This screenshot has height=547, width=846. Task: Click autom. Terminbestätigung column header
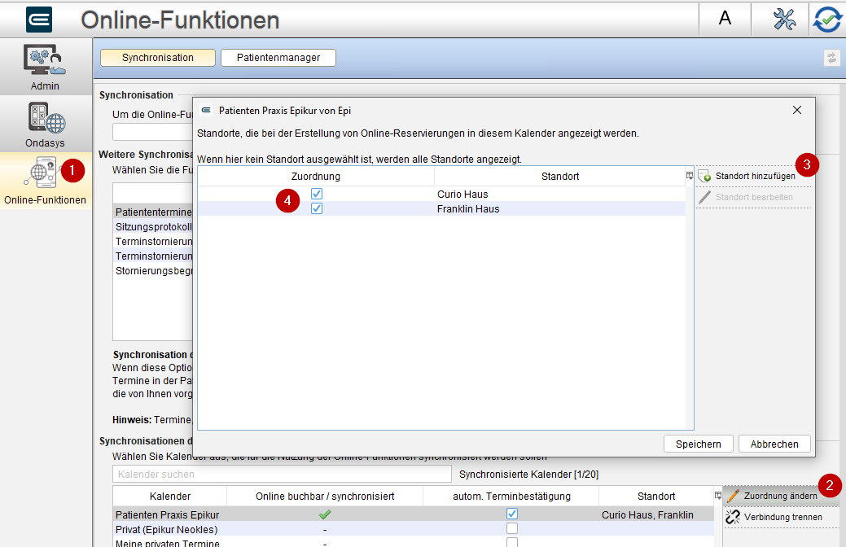pos(511,497)
